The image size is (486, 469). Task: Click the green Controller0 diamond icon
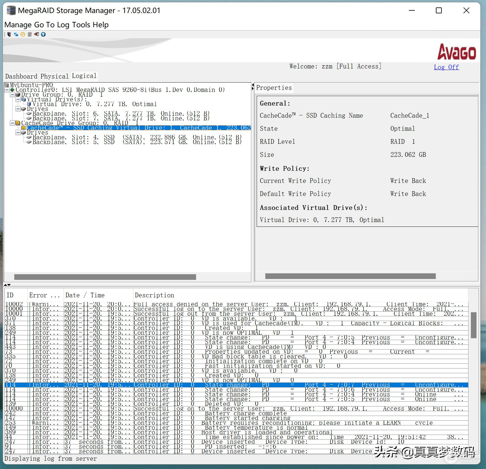(x=12, y=90)
